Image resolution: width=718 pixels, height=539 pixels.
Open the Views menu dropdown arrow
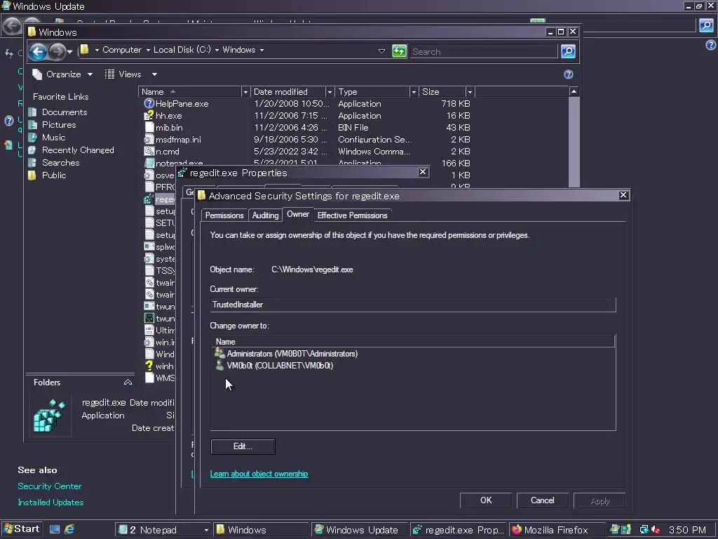pyautogui.click(x=155, y=74)
